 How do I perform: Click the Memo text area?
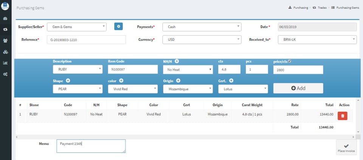click(x=91, y=146)
